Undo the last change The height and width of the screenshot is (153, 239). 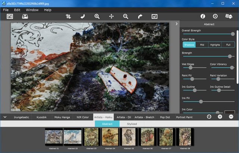(83, 16)
